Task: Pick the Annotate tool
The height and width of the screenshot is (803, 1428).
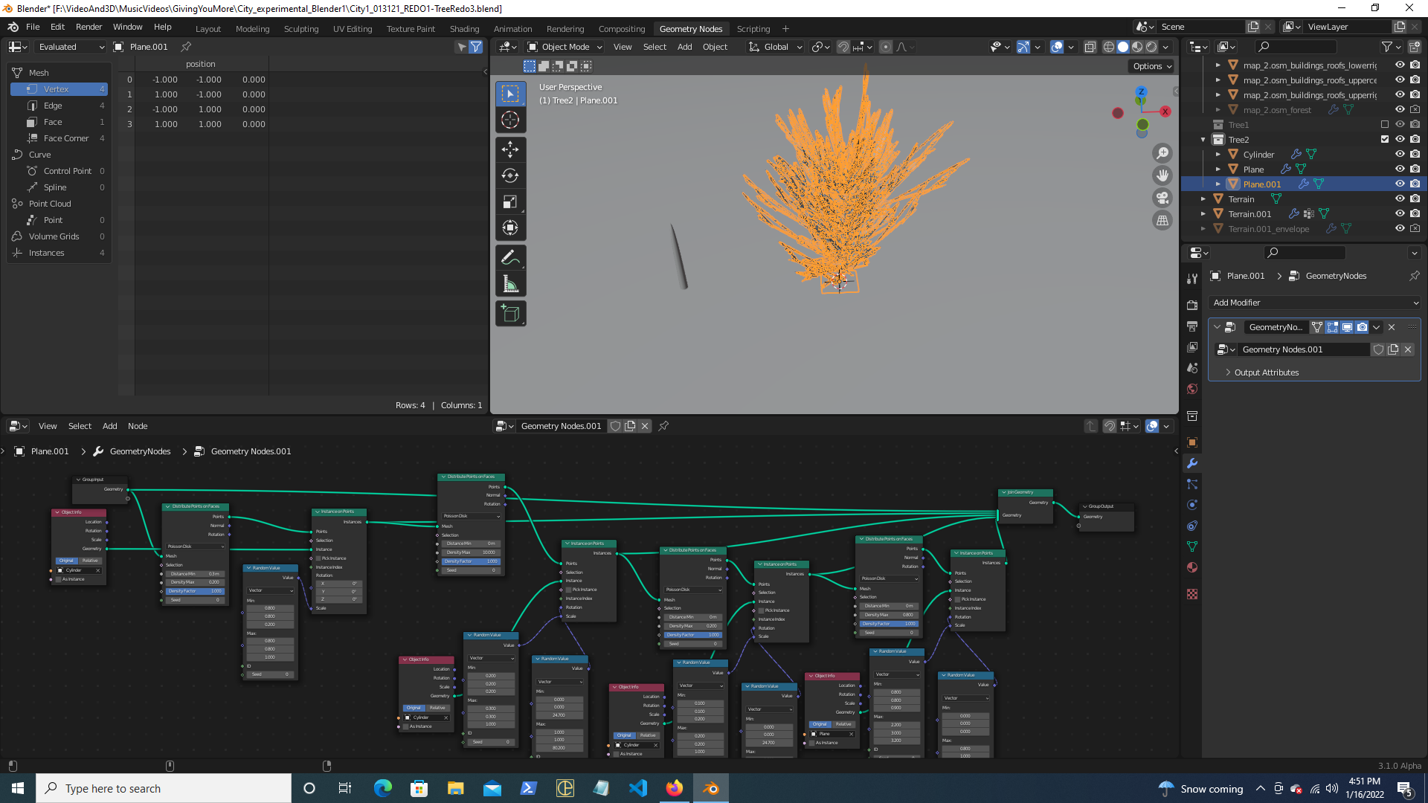Action: coord(510,257)
